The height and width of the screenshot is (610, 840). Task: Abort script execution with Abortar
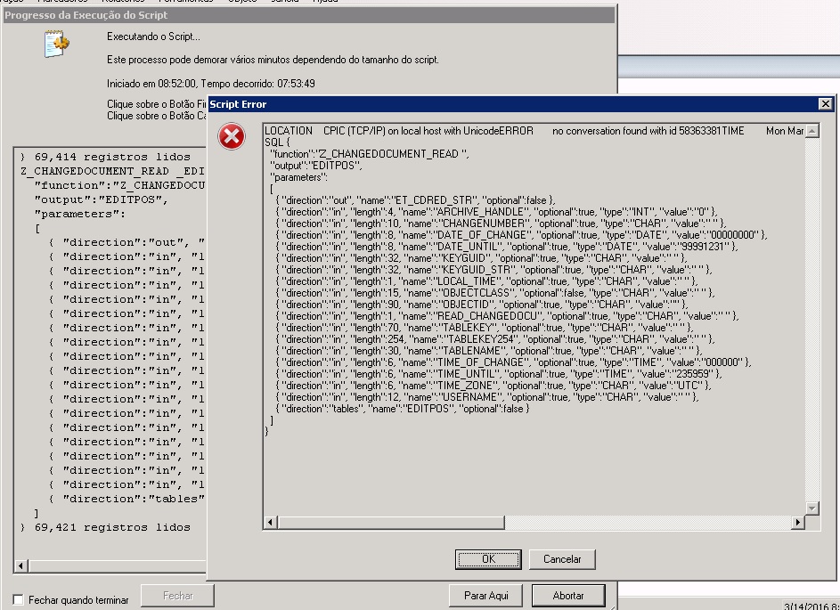click(x=568, y=596)
